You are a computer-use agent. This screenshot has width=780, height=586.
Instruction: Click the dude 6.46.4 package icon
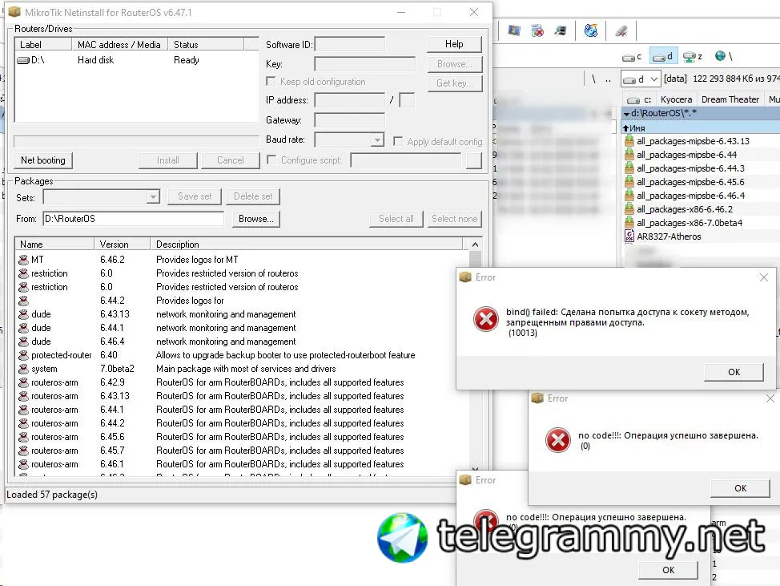23,341
